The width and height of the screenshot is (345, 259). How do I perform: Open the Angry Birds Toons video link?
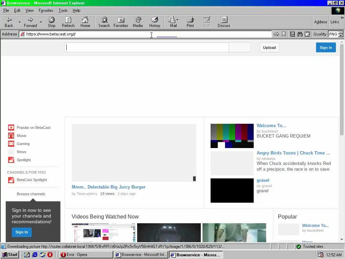293,153
